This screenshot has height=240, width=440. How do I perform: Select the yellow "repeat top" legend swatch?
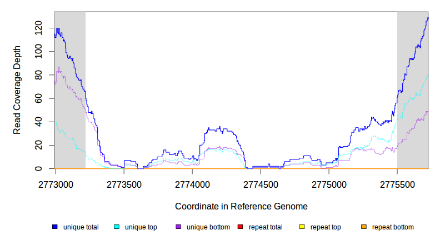(302, 227)
